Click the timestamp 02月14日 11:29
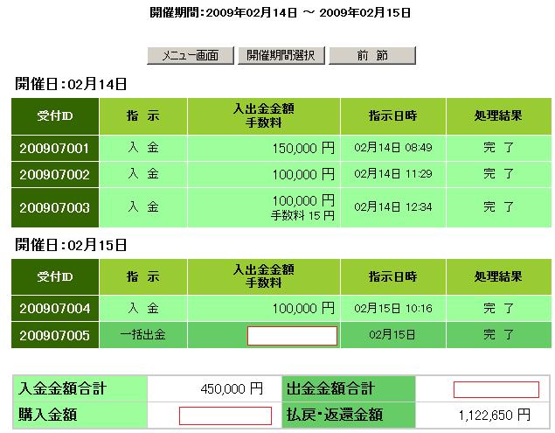This screenshot has height=433, width=555. point(393,173)
